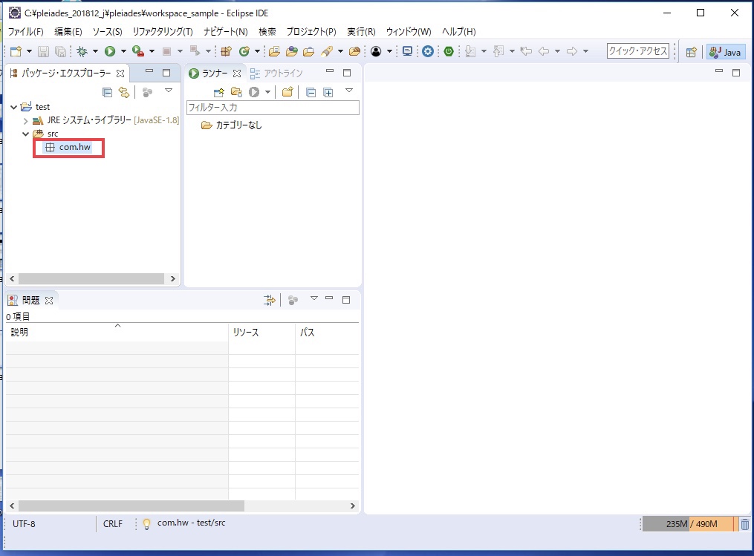The image size is (754, 556).
Task: Open the ソース(S) menu
Action: (107, 32)
